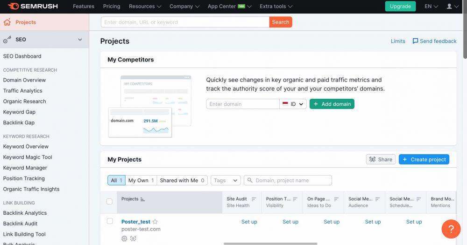The image size is (467, 245).
Task: Click the share people icon under Poster_test
Action: (x=133, y=238)
